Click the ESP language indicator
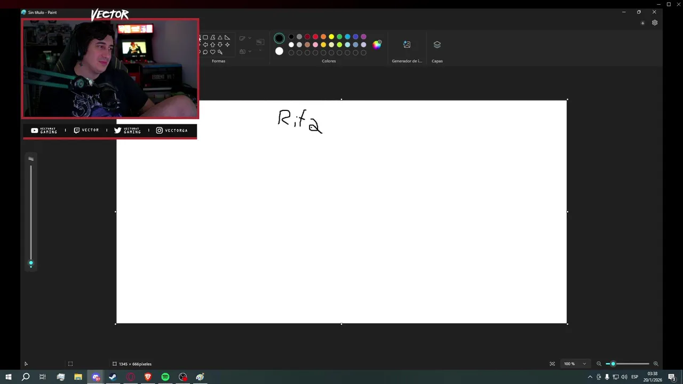The height and width of the screenshot is (384, 683). coord(635,377)
